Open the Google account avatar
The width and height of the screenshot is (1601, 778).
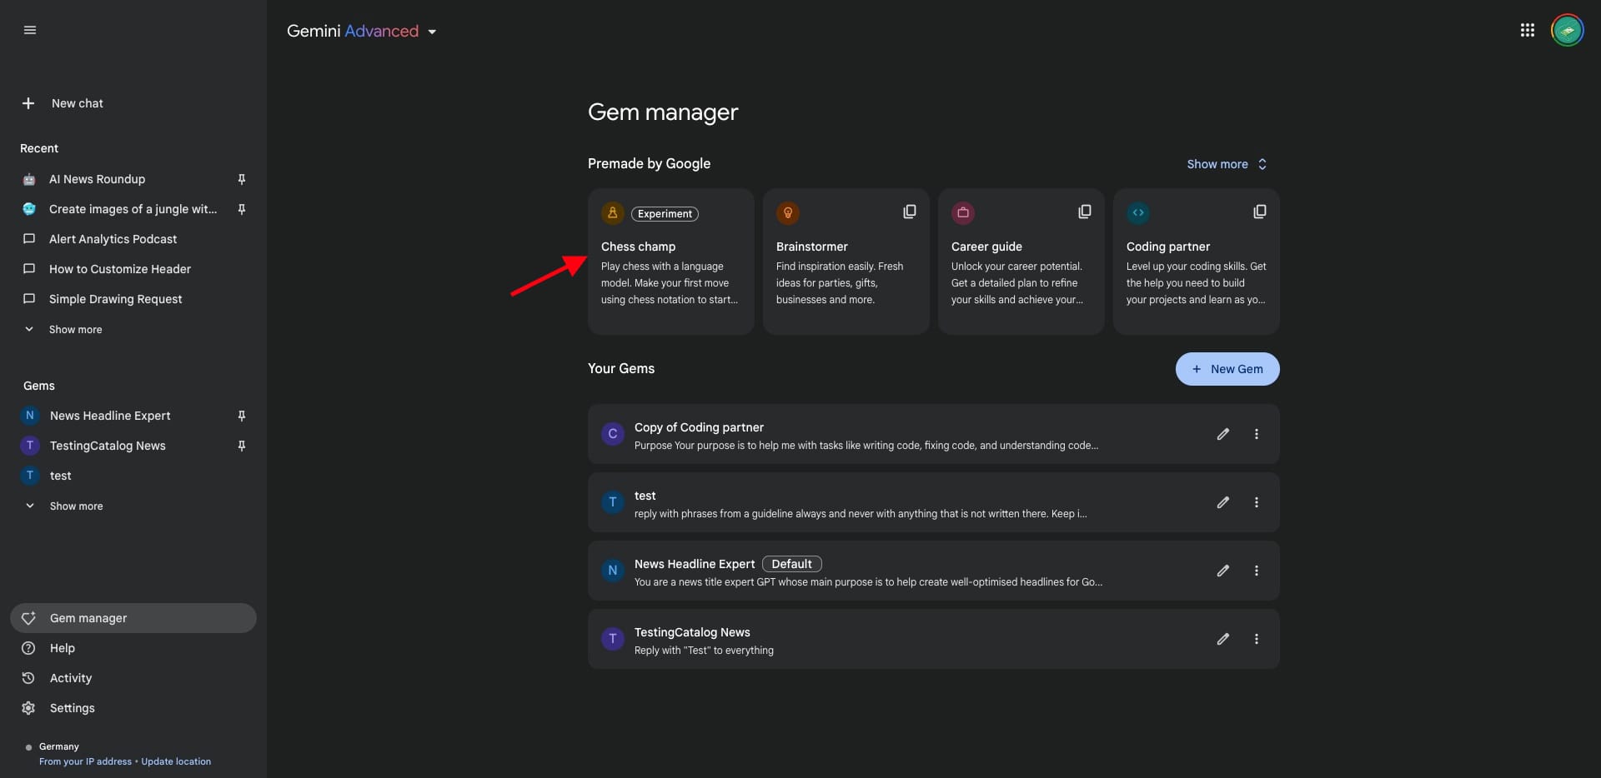click(1567, 30)
